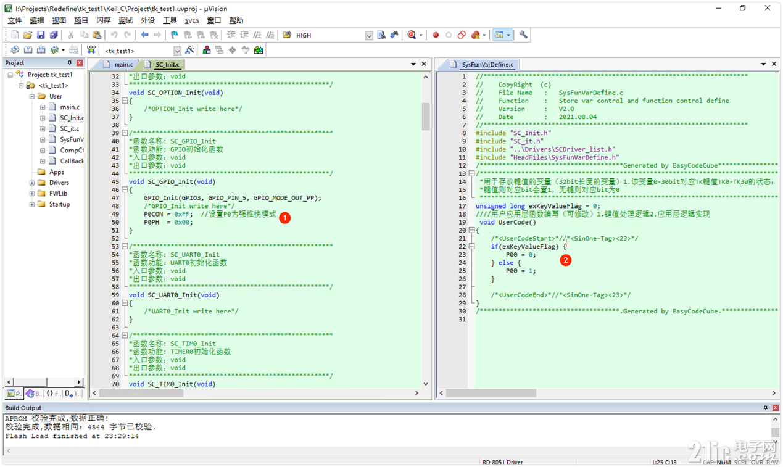Open the Pack Installer icon
This screenshot has height=467, width=783.
pyautogui.click(x=259, y=50)
